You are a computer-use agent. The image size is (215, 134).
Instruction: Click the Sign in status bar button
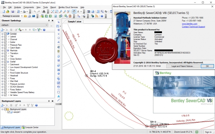point(208,132)
